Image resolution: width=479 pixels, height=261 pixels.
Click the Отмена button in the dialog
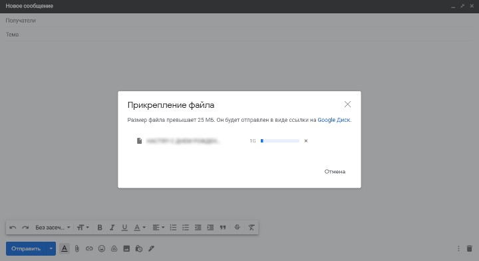(x=335, y=172)
